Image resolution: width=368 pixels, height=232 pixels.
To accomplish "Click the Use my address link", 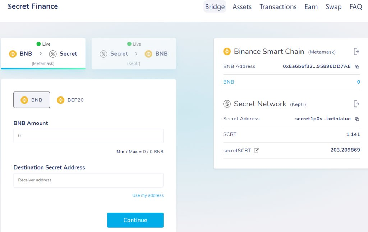I will tap(148, 195).
